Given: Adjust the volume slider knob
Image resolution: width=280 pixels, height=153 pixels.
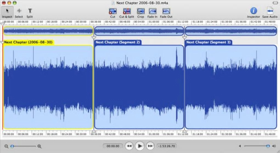Looking at the screenshot, I should point(268,146).
